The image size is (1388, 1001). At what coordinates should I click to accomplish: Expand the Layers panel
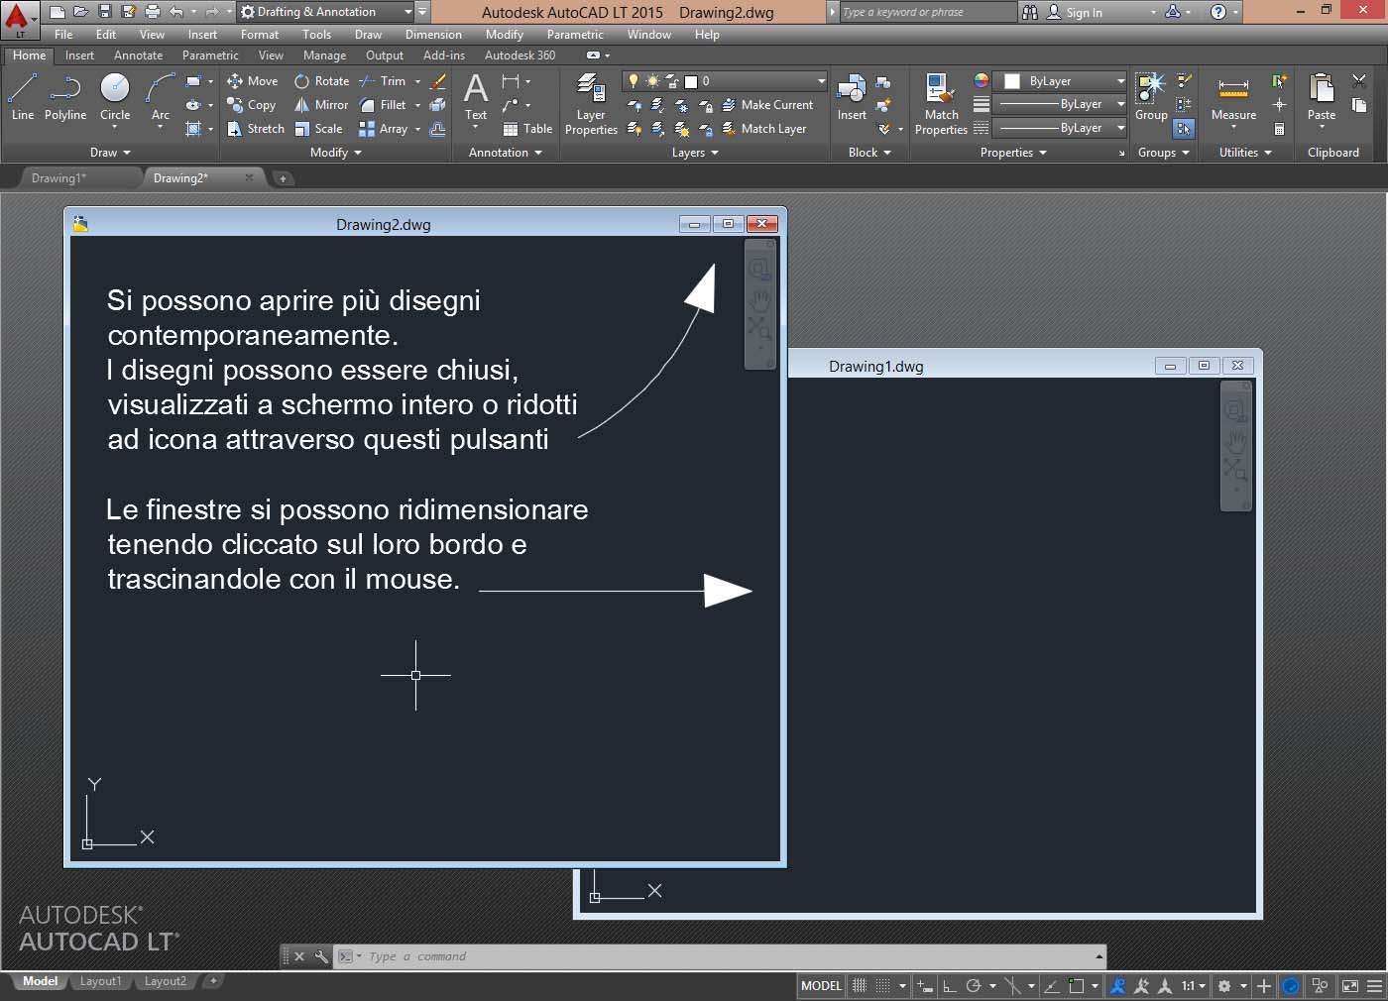pos(695,153)
